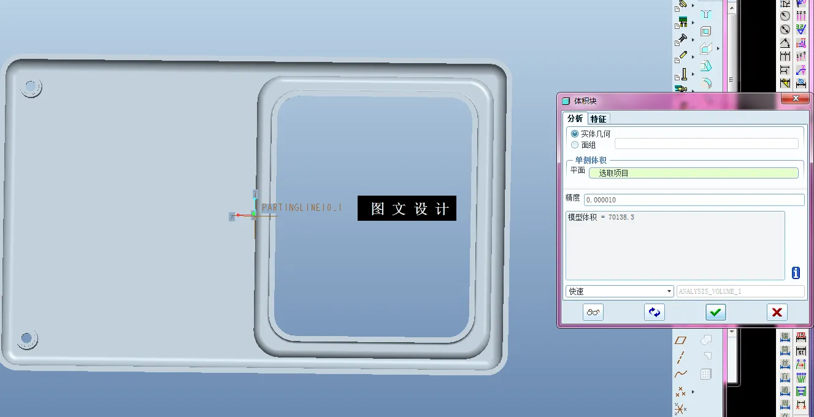
Task: Select the 镶 dimension tool in right toolbar
Action: tap(784, 337)
